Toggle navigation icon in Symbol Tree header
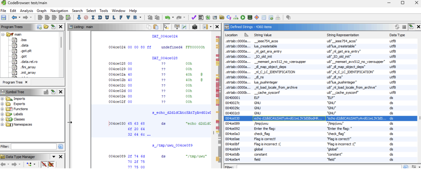Image resolution: width=421 pixels, height=169 pixels. click(x=53, y=92)
